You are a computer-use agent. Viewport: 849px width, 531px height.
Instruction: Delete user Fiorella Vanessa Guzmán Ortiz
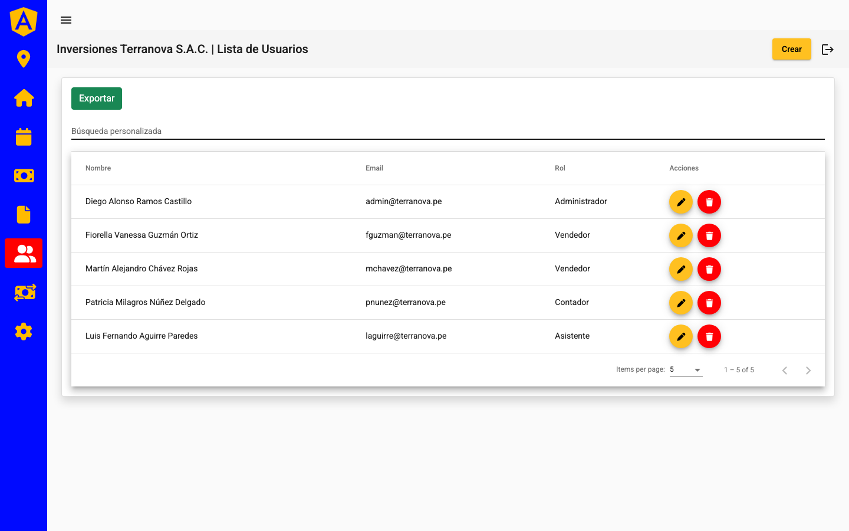click(709, 236)
